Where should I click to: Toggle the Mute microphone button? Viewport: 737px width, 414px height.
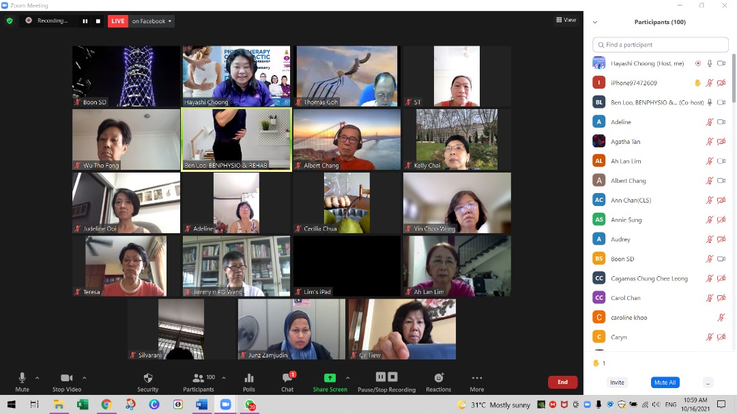pyautogui.click(x=22, y=378)
